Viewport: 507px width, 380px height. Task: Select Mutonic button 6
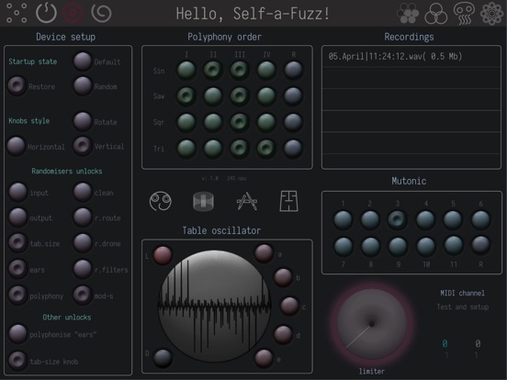point(480,219)
